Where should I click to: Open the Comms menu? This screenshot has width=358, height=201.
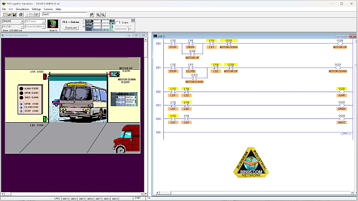48,9
